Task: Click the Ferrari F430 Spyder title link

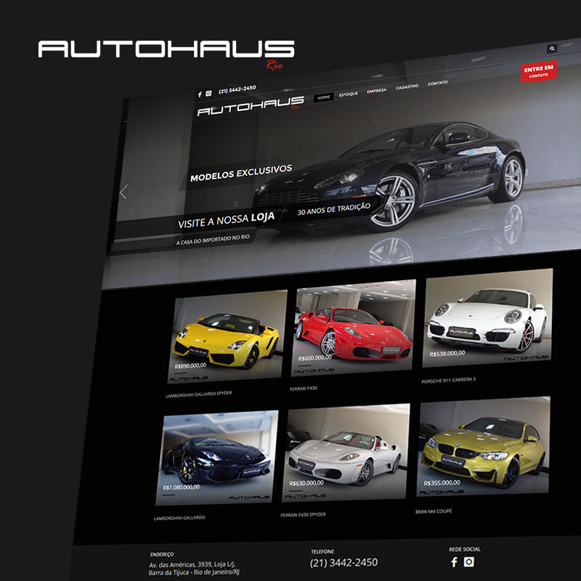Action: (x=303, y=515)
